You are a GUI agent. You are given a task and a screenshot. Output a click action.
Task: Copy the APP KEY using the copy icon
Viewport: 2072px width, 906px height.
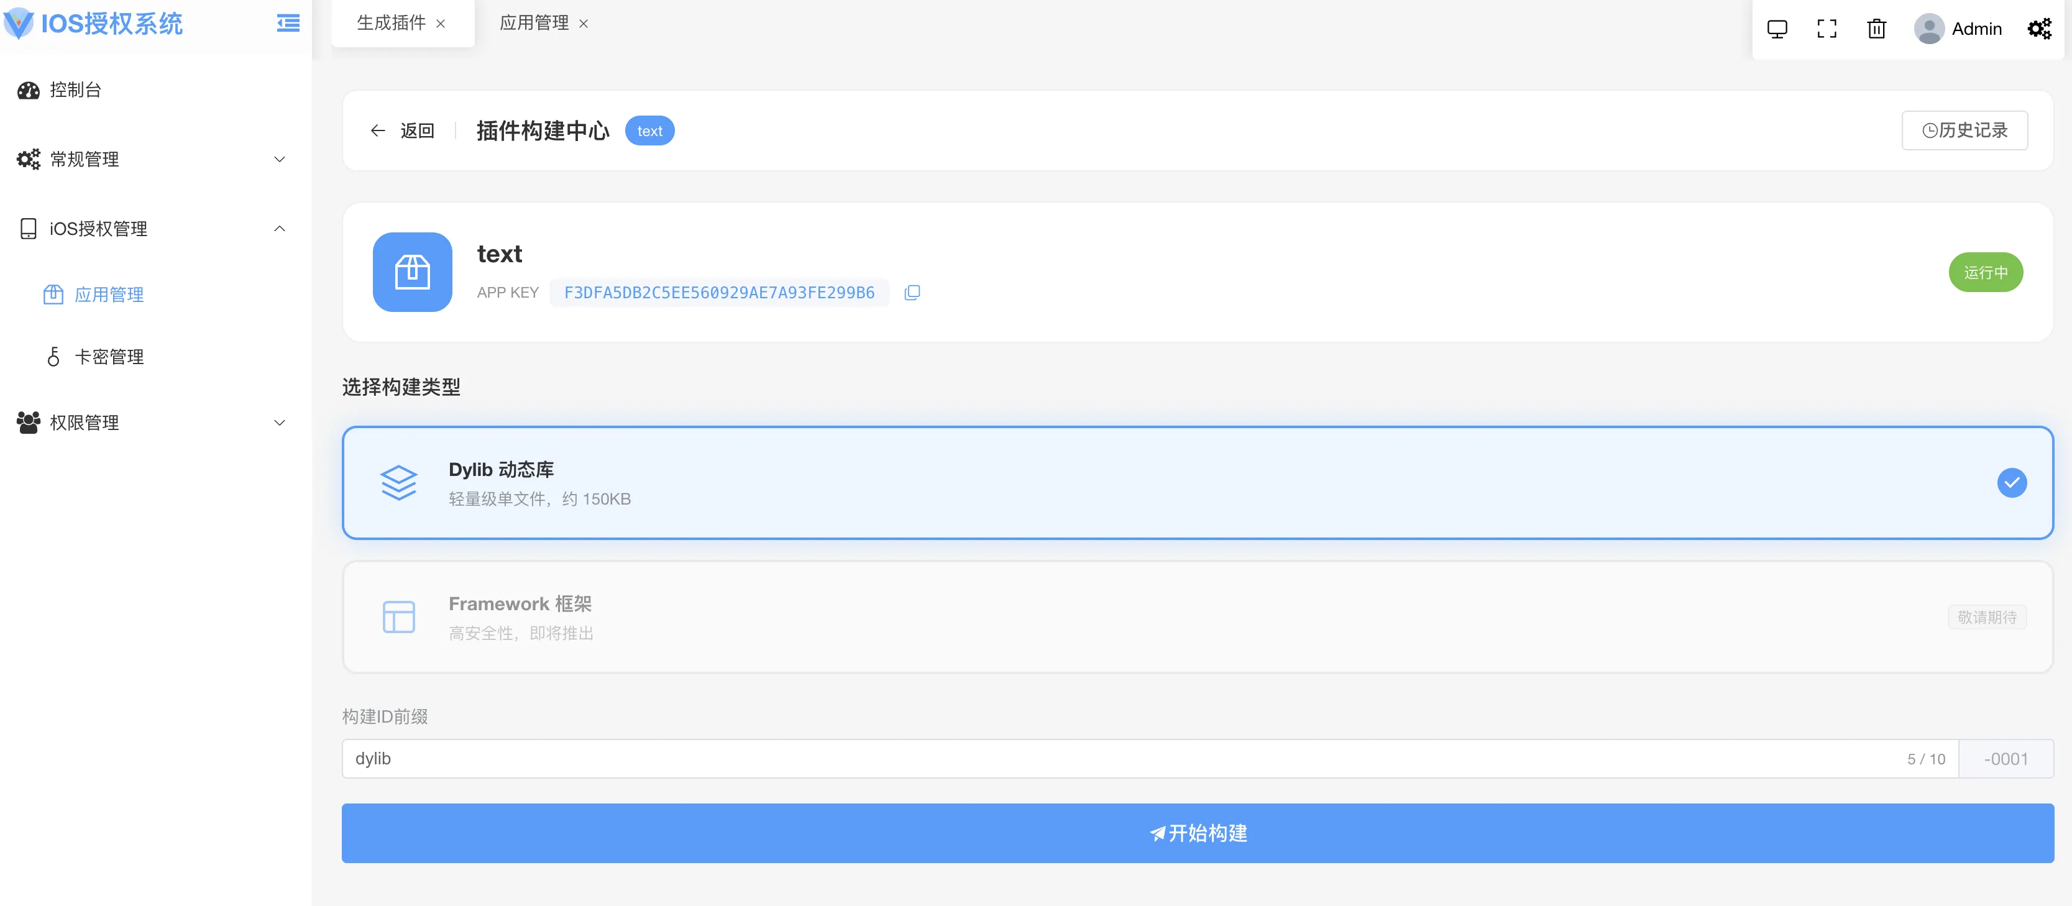point(911,293)
